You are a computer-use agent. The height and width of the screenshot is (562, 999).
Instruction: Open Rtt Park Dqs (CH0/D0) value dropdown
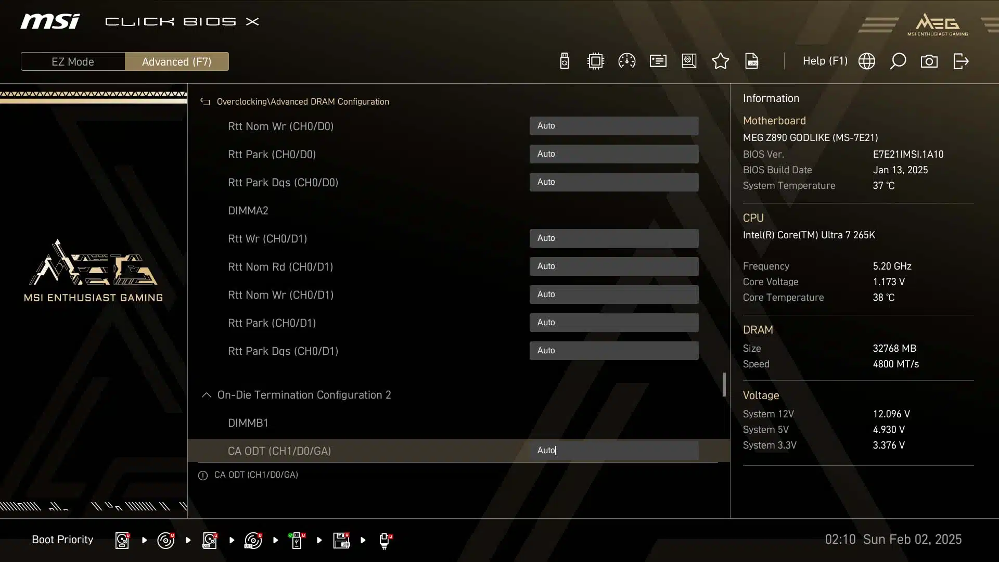[614, 182]
